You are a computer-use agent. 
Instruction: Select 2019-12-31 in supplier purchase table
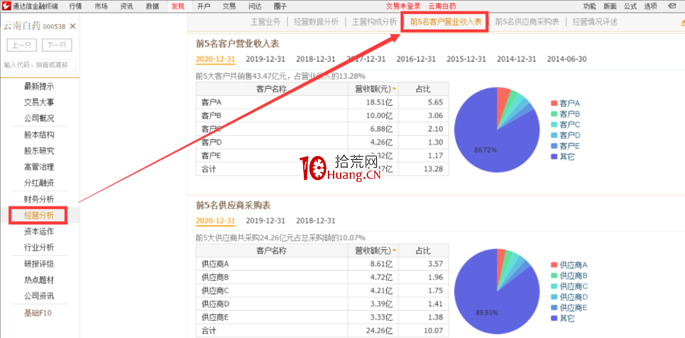266,221
